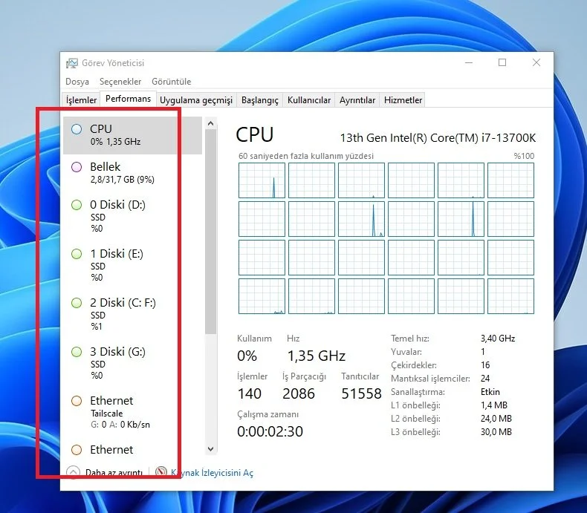Image resolution: width=587 pixels, height=513 pixels.
Task: Click the Yuvalar value 1
Action: [482, 352]
